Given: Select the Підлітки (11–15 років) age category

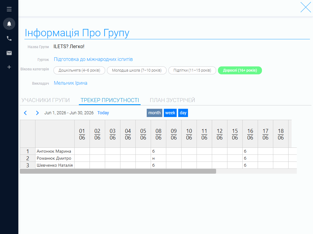Looking at the screenshot, I should (192, 70).
